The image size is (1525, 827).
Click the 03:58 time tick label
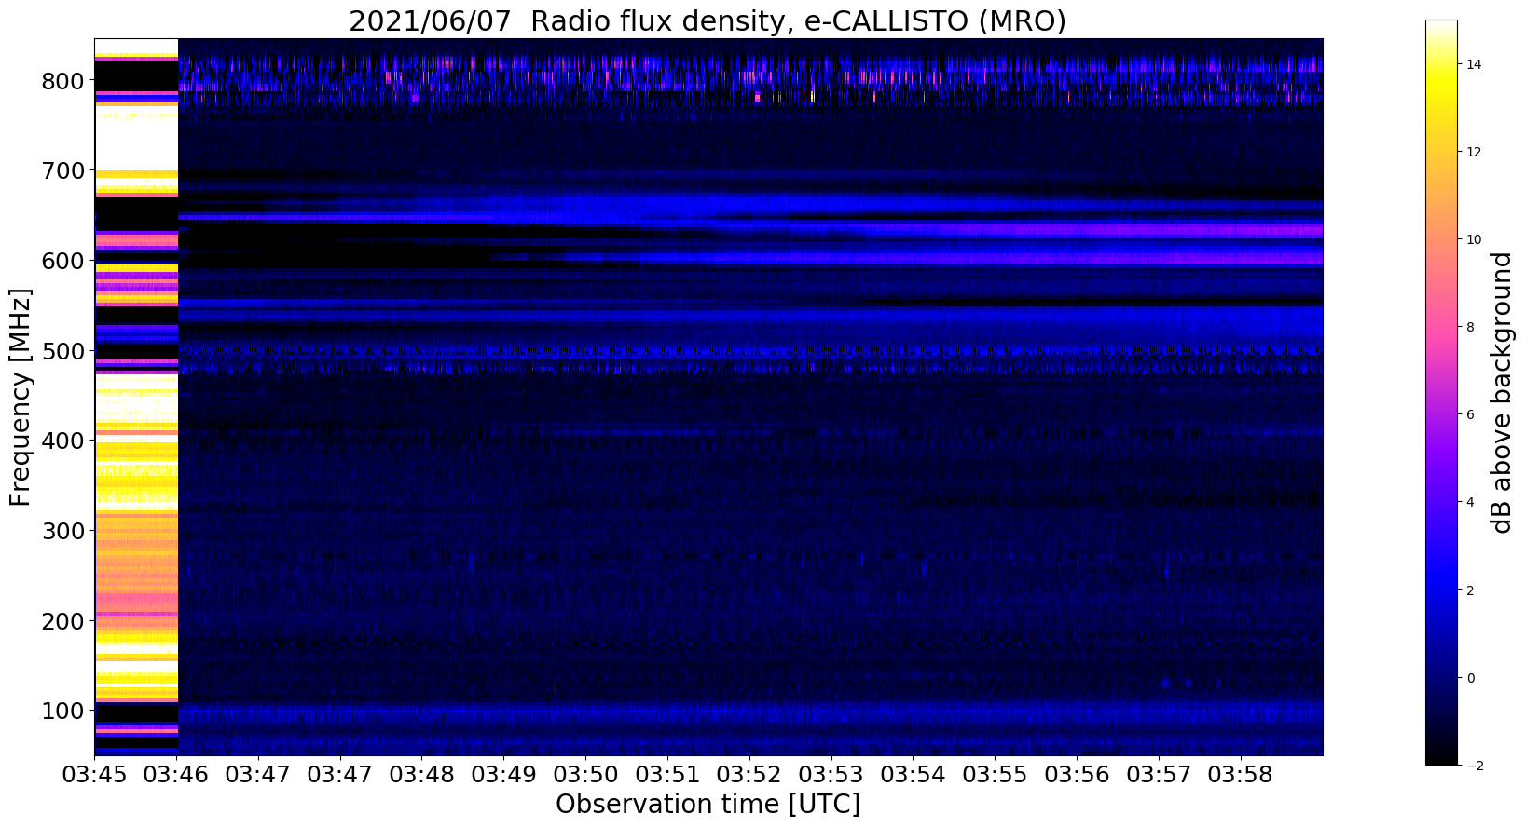(1241, 775)
